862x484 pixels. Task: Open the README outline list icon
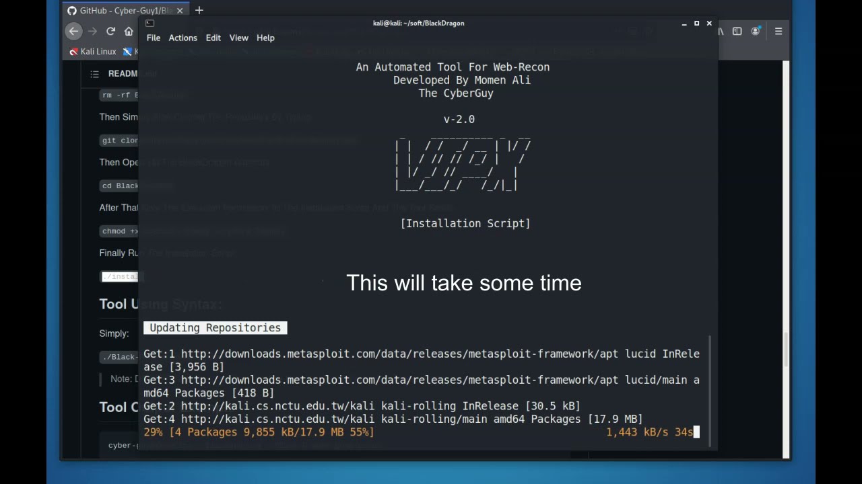coord(94,74)
